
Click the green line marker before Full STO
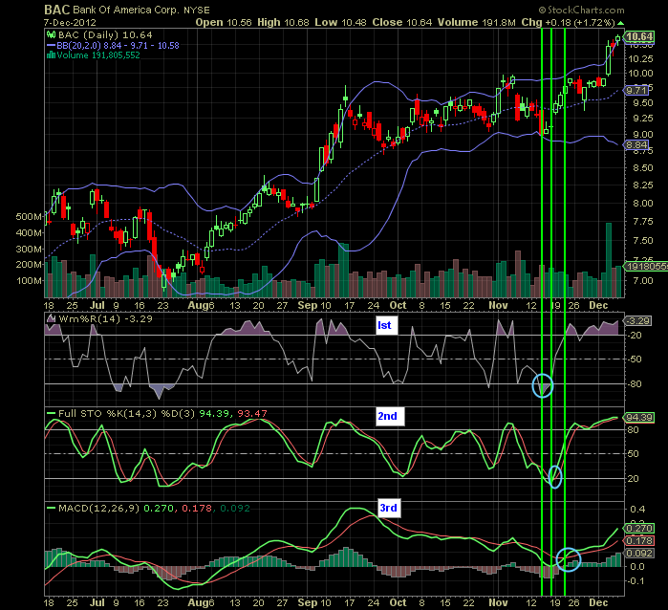51,413
